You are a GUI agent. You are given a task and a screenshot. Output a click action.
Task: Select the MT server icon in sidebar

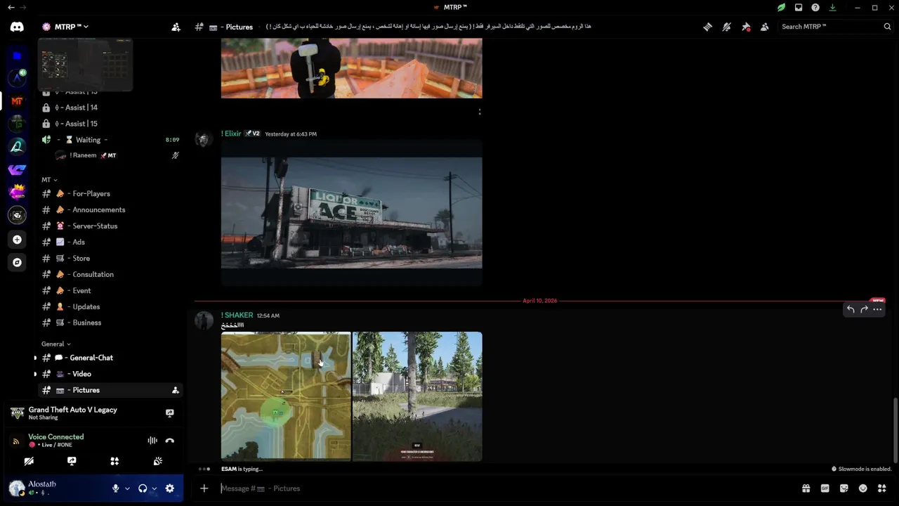click(x=17, y=101)
